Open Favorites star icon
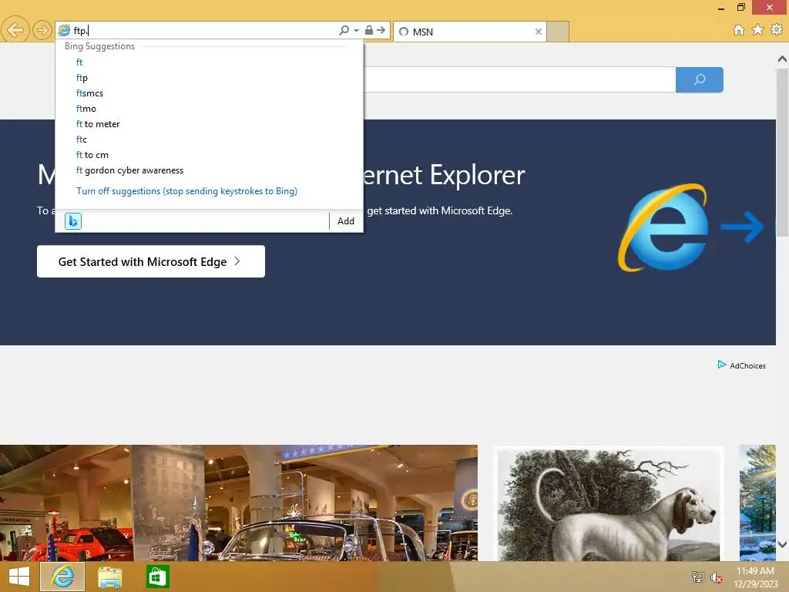Screen dimensions: 789x592 coord(758,30)
